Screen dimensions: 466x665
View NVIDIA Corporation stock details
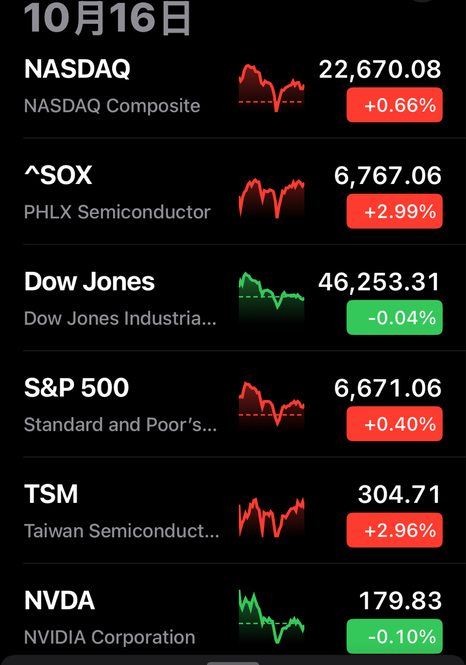pyautogui.click(x=109, y=637)
